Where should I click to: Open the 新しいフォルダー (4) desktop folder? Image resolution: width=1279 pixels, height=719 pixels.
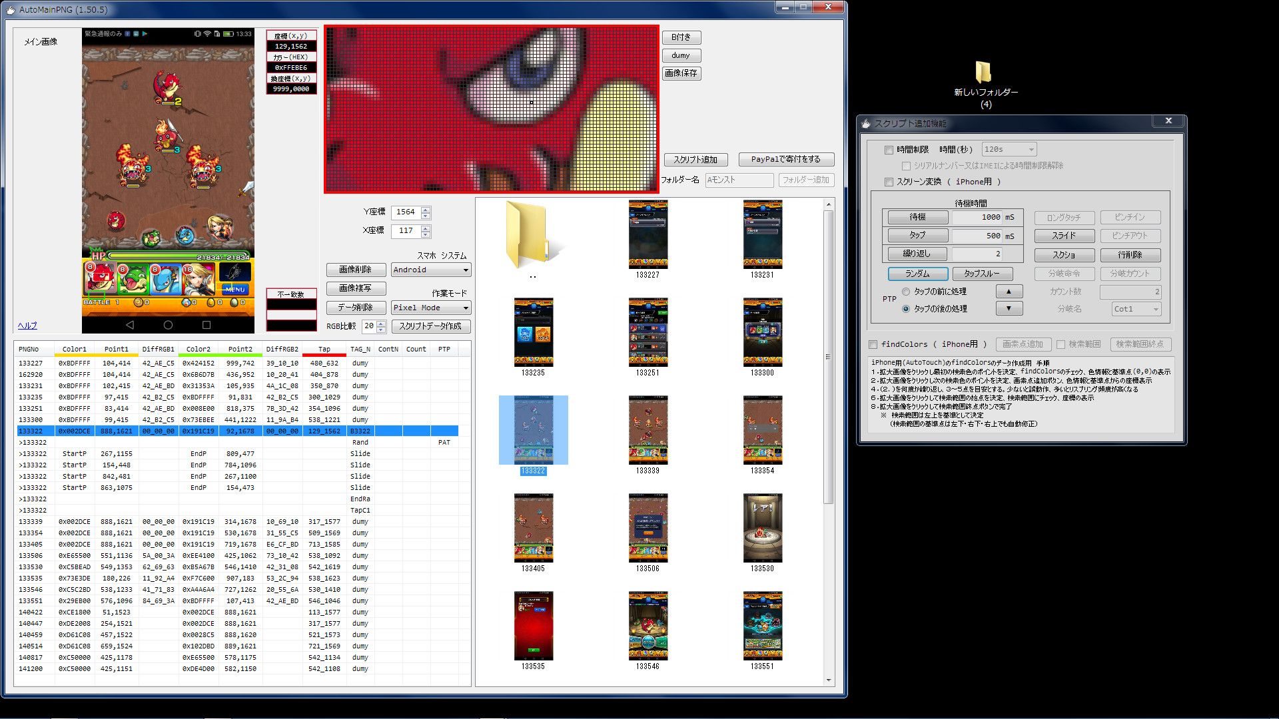985,85
